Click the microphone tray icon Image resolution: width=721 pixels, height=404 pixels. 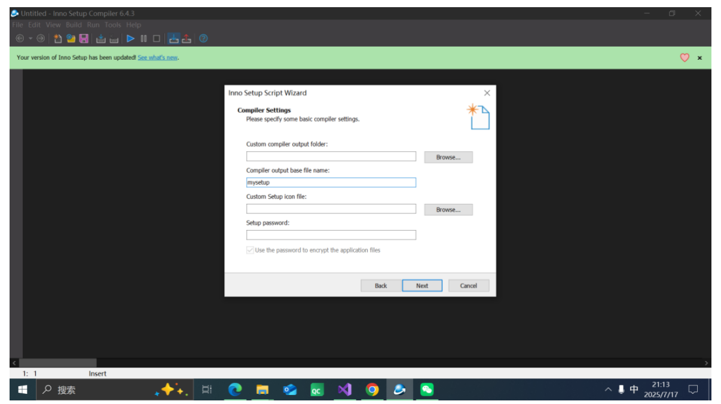pyautogui.click(x=621, y=390)
